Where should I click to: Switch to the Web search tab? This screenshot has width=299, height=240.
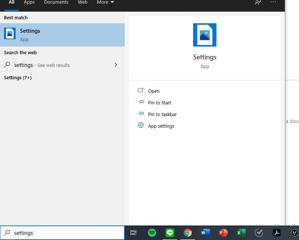coord(82,3)
